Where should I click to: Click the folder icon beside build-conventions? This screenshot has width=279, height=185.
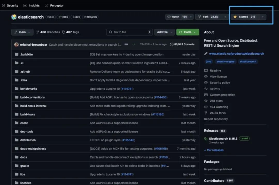[x=17, y=97]
